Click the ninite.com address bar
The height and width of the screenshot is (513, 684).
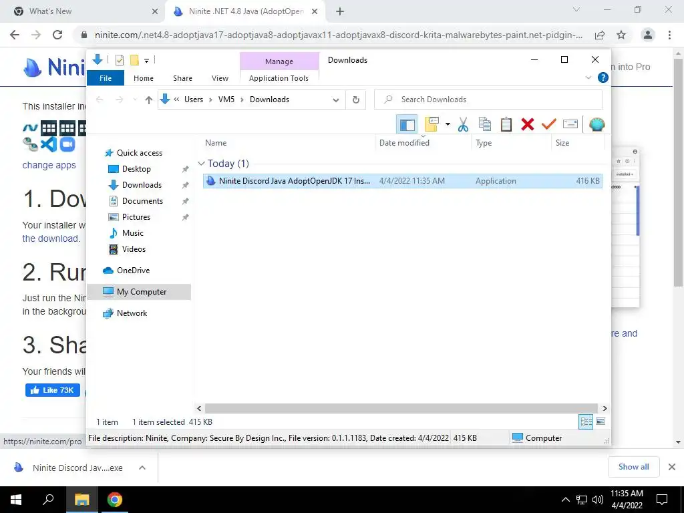pos(338,35)
